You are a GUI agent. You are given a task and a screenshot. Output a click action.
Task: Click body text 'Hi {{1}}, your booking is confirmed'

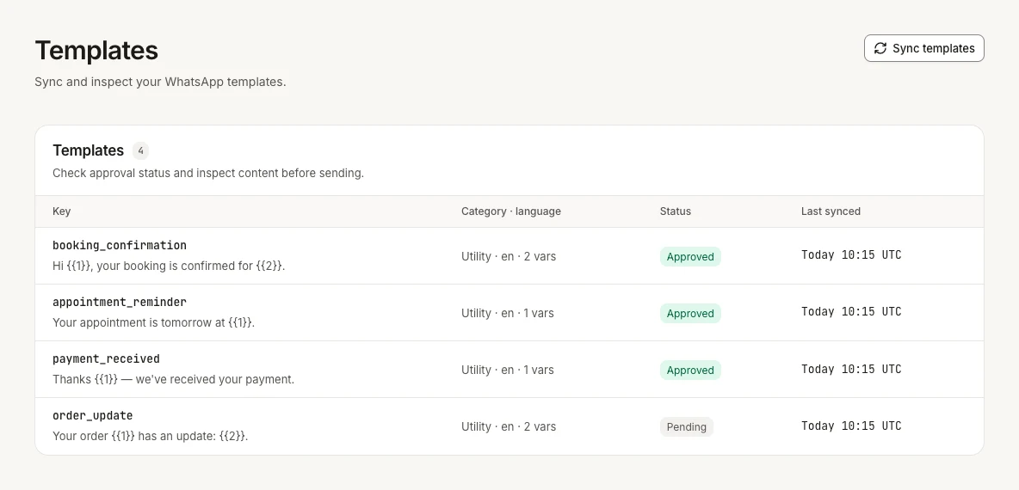pos(153,266)
